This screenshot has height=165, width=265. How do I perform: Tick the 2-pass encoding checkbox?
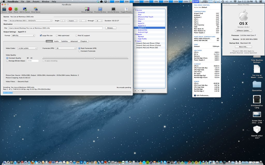click(43, 61)
